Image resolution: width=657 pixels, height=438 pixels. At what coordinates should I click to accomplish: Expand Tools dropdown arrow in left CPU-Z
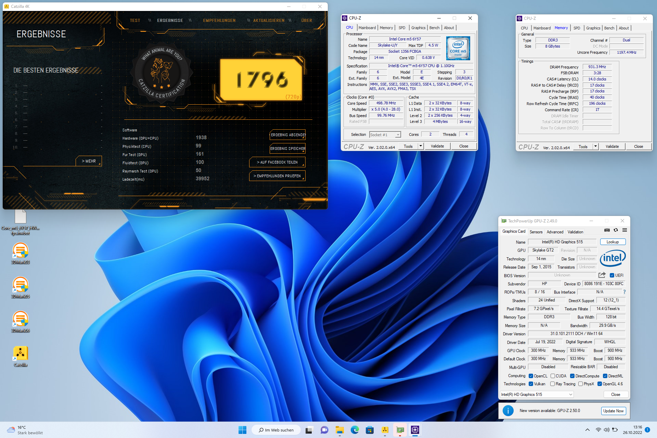point(421,146)
